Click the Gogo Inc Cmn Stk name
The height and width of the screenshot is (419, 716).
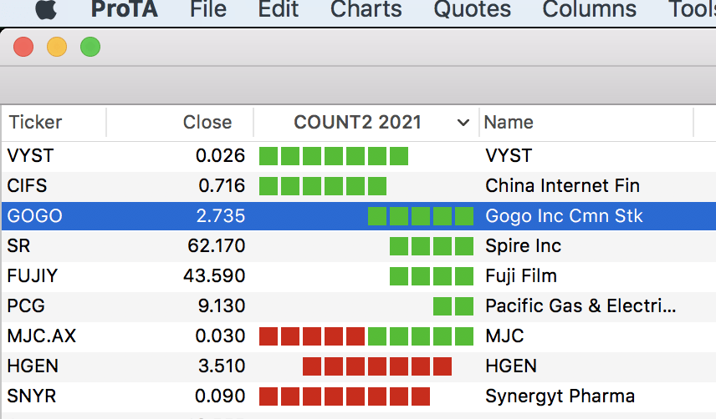point(564,216)
